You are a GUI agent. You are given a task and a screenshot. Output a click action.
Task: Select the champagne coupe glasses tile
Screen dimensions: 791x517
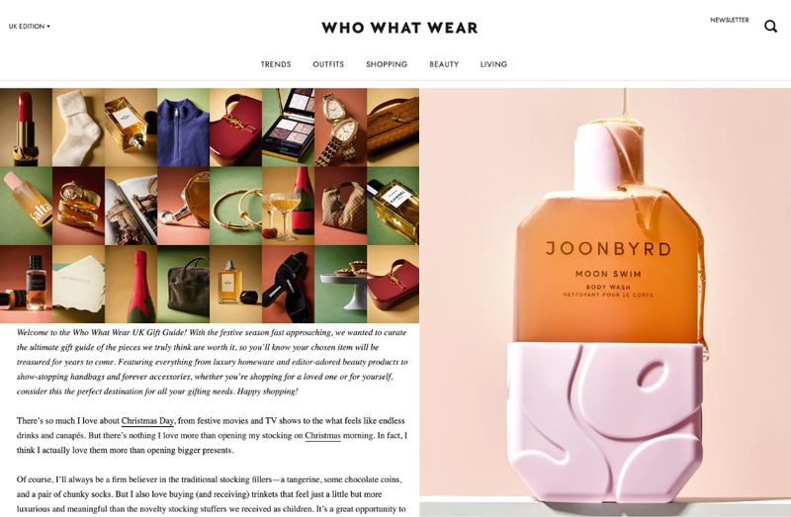coord(288,206)
